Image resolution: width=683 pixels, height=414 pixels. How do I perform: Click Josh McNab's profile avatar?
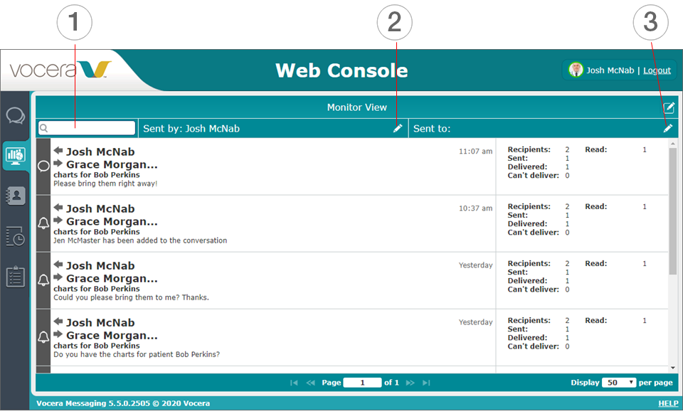(x=575, y=70)
